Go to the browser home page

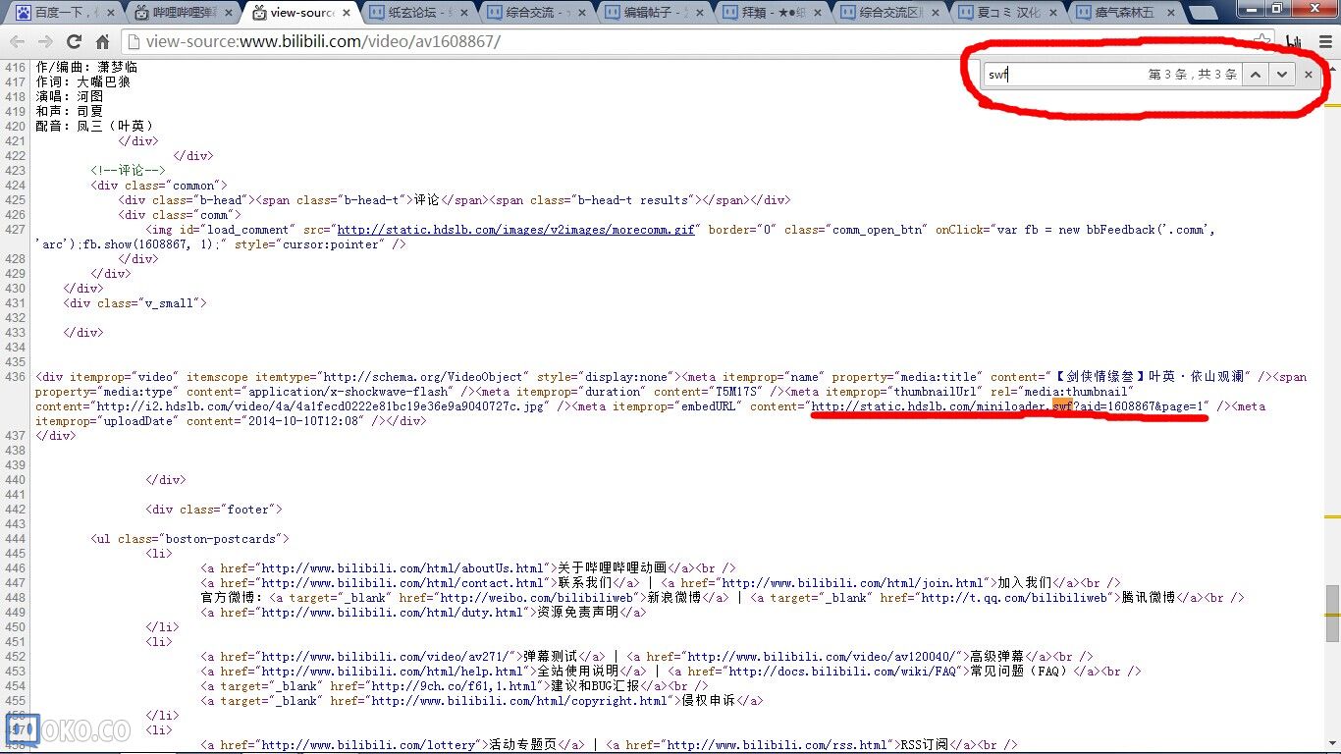102,42
